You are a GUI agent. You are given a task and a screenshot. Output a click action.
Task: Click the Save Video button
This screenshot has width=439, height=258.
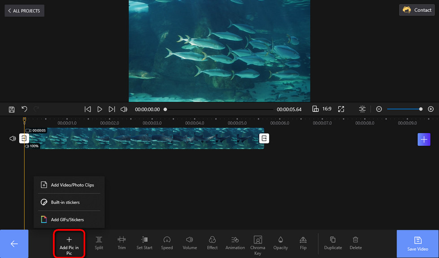[x=417, y=244]
